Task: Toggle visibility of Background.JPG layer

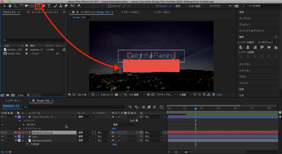Action: (2, 140)
